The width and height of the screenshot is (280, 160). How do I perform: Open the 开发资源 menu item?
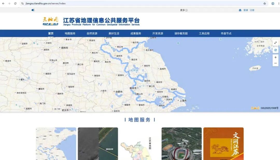click(x=158, y=34)
